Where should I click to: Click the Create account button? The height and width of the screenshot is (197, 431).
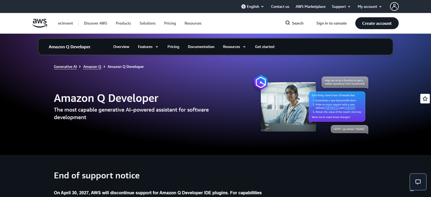coord(377,23)
